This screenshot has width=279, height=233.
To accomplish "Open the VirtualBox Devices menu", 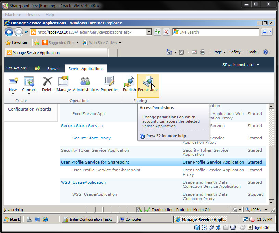I will click(x=33, y=15).
